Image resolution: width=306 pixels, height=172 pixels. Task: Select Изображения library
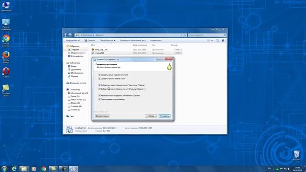point(76,73)
